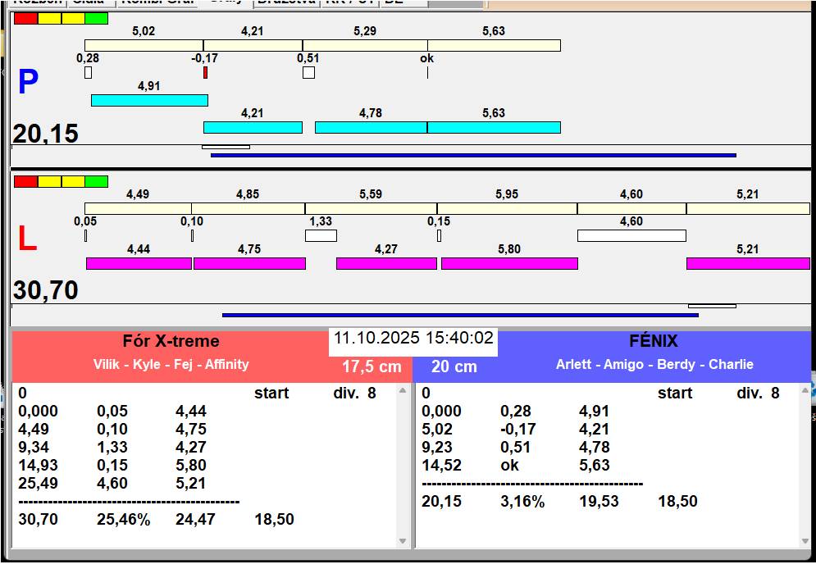Select the magenta 4,44 bar in lane L
The height and width of the screenshot is (587, 816).
pyautogui.click(x=139, y=263)
